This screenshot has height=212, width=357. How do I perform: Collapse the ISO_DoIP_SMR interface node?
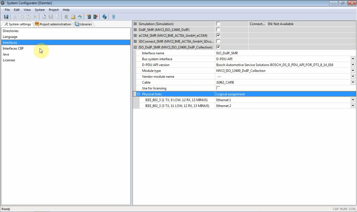click(135, 47)
